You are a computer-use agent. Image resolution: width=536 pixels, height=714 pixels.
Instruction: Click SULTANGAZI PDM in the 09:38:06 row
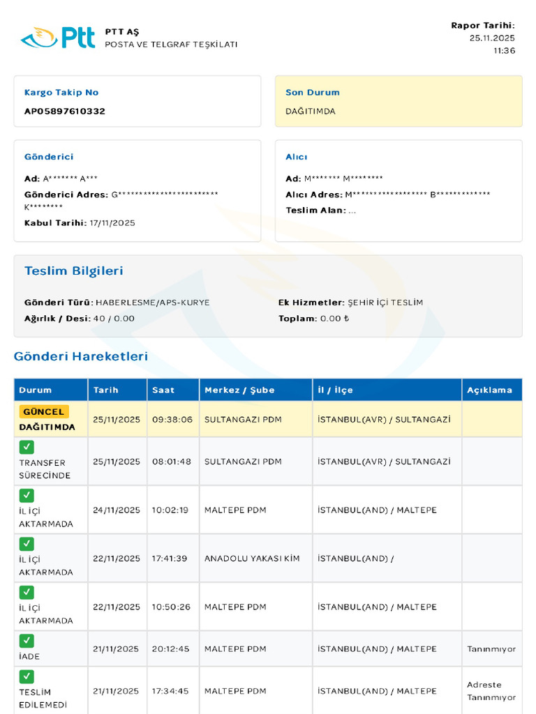[243, 419]
